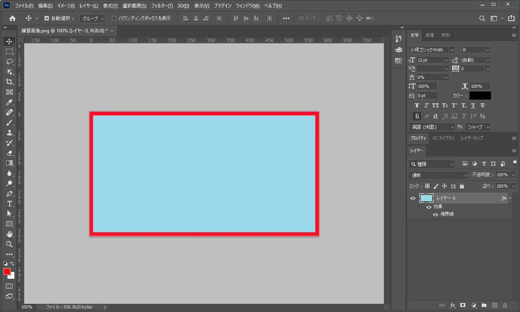The width and height of the screenshot is (520, 312).
Task: Open the 英語 (米国) language dropdown
Action: [432, 127]
